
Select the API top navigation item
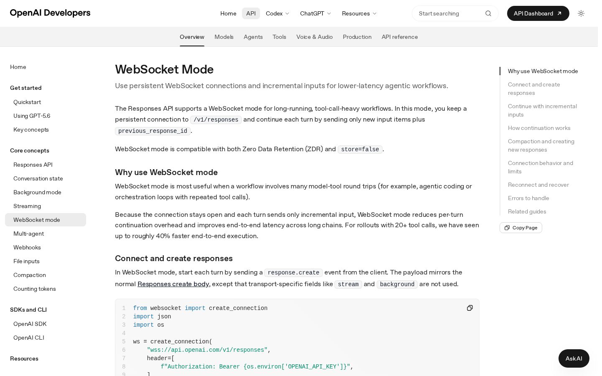(x=251, y=13)
